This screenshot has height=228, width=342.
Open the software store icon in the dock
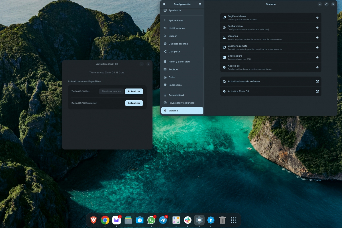(140, 220)
